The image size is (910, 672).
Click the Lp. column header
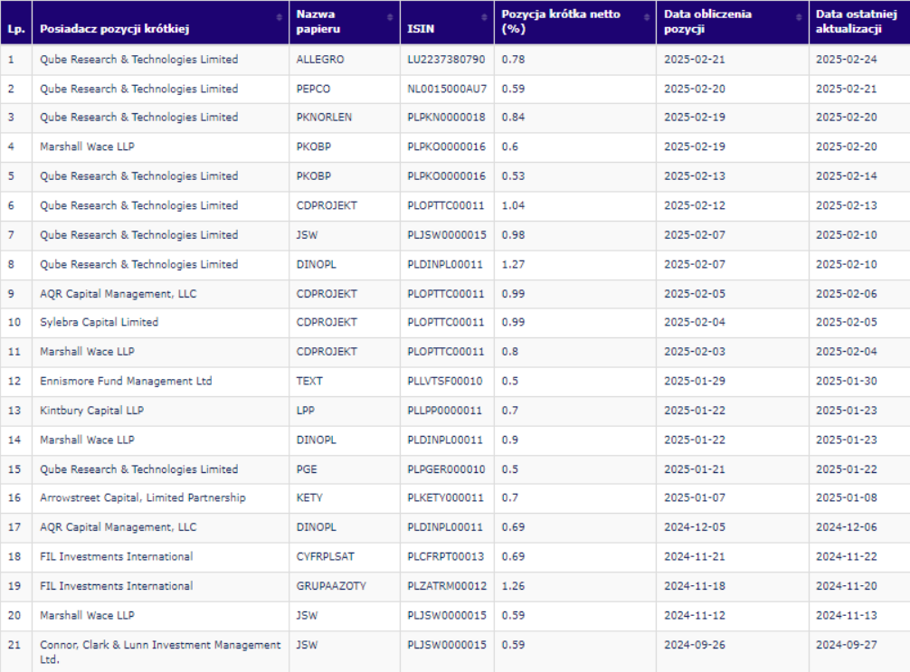[16, 28]
